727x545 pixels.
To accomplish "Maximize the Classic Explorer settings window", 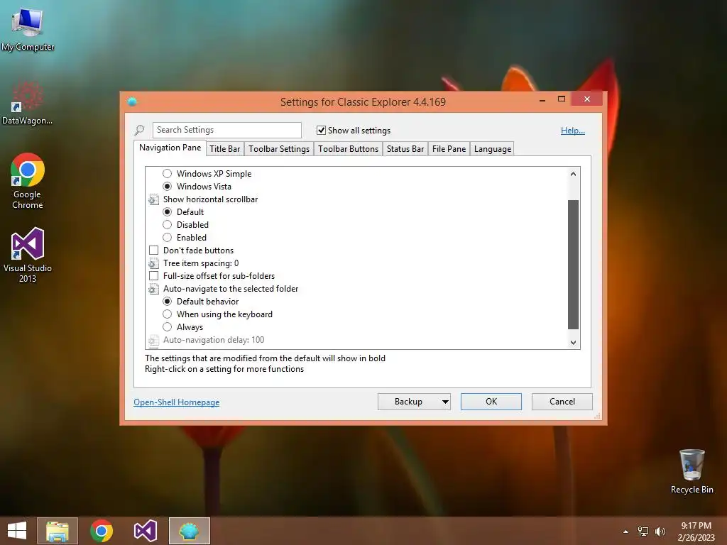I will (x=561, y=99).
